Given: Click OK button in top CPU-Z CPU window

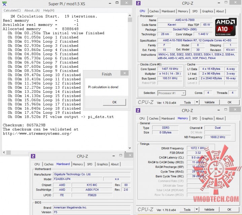Looking at the screenshot, I should coord(230,102).
